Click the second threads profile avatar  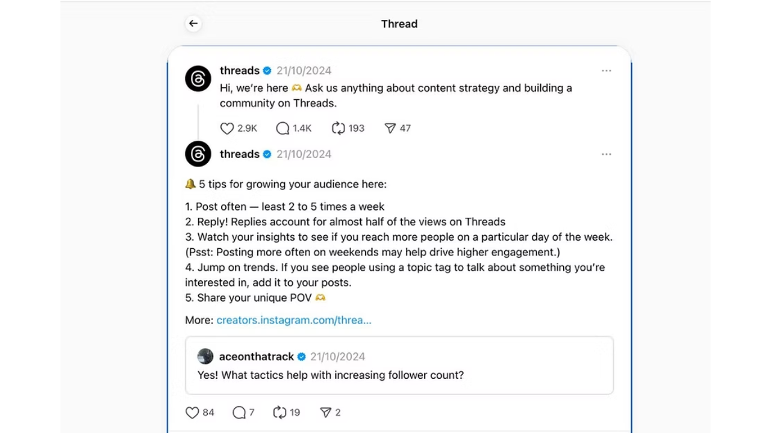point(198,155)
